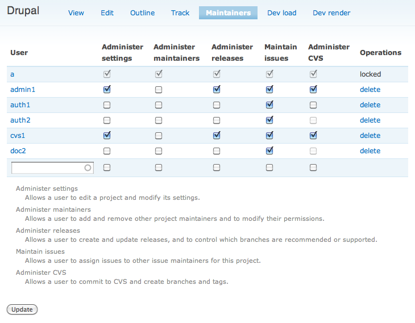
Task: Focus the new maintainer username field
Action: [52, 168]
